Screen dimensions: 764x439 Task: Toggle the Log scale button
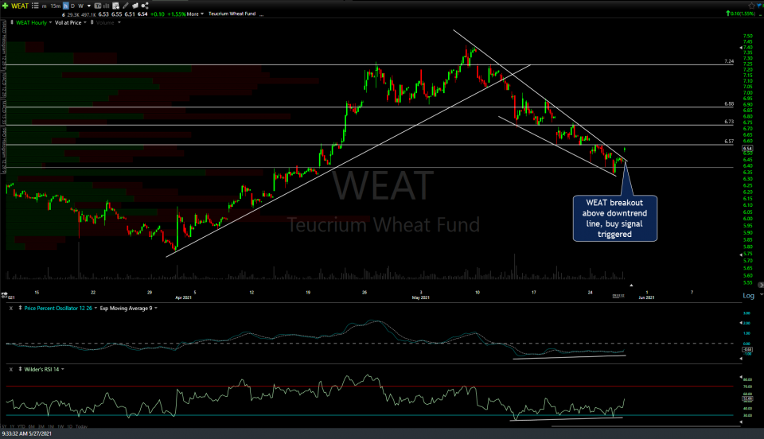748,296
